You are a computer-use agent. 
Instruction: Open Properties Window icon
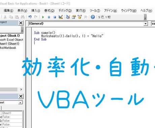tap(74, 17)
